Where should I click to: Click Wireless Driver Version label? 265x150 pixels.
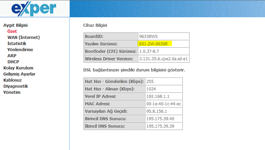point(109,59)
